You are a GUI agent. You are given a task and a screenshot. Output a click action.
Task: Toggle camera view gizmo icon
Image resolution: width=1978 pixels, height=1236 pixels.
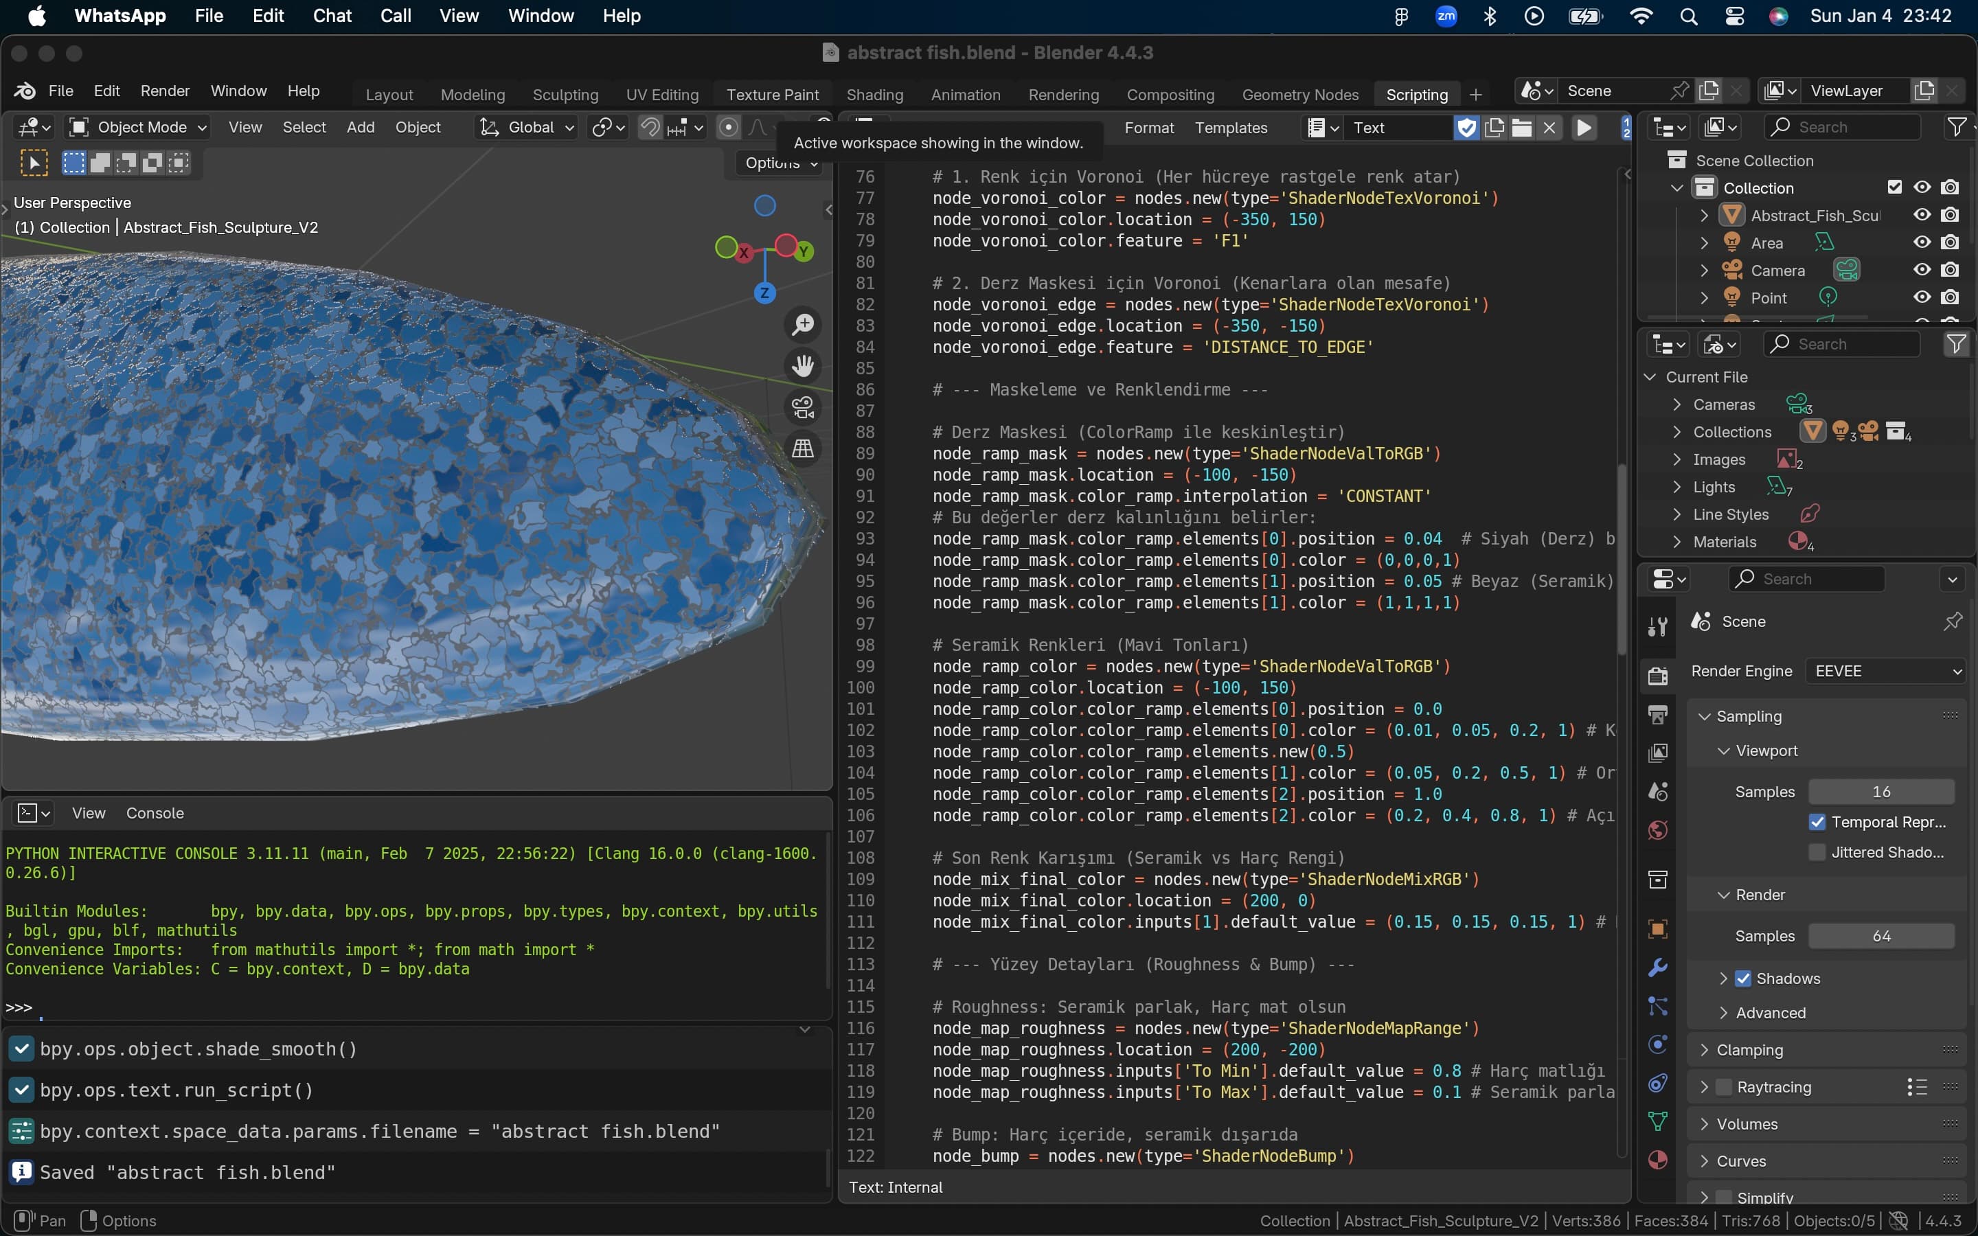[x=804, y=407]
